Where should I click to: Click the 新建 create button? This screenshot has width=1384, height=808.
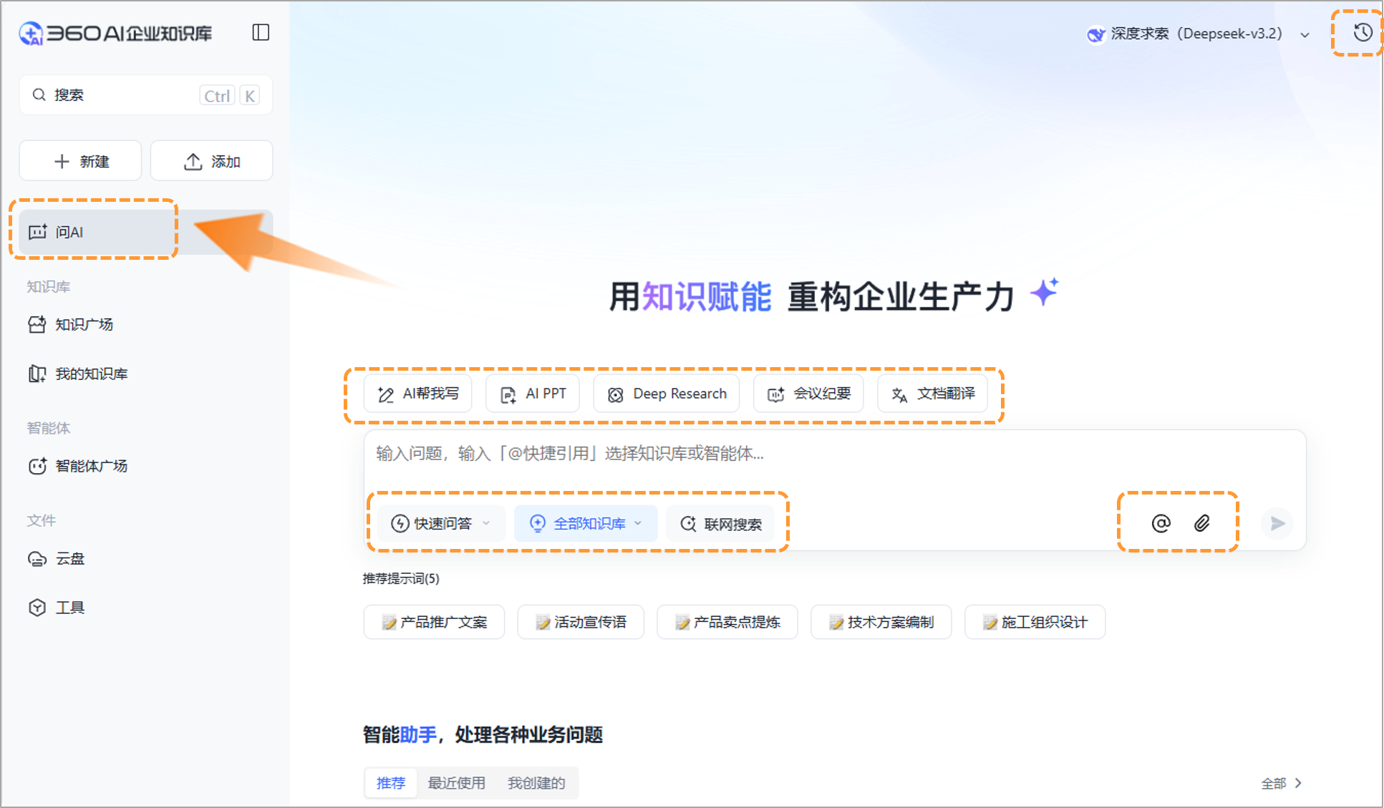[x=80, y=160]
